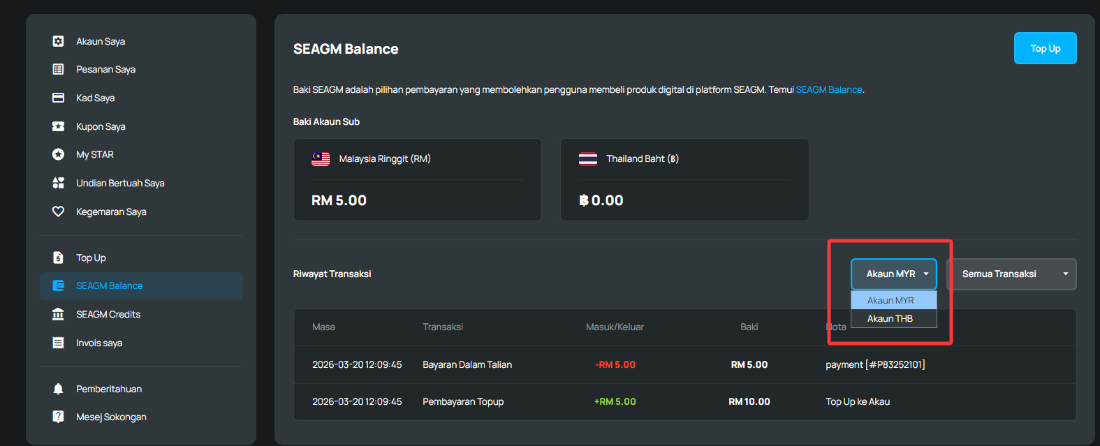
Task: Click the Top Up receipt icon in sidebar
Action: [59, 258]
